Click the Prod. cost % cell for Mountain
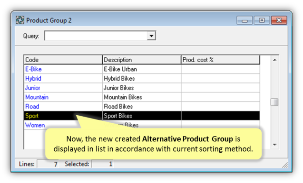The image size is (303, 183). 221,97
